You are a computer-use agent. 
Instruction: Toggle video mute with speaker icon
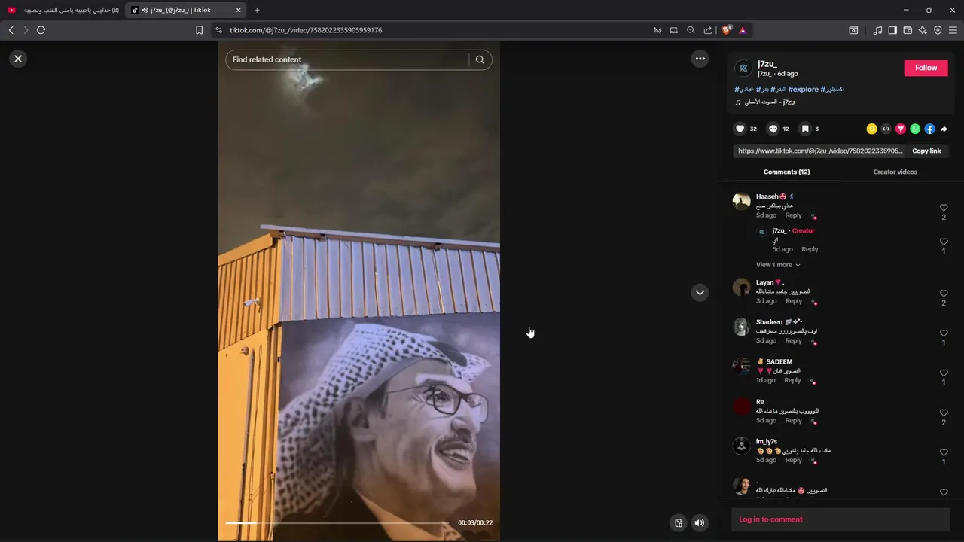click(x=700, y=522)
